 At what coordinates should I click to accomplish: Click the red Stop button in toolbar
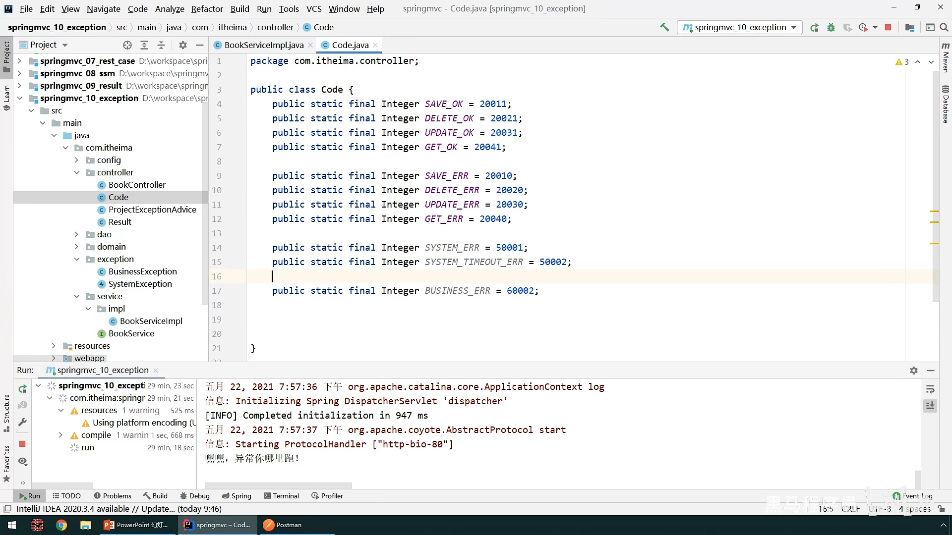click(x=888, y=28)
